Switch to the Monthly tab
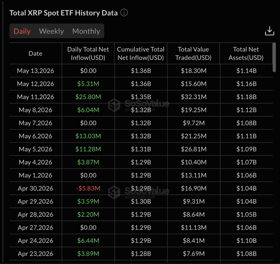Viewport: 280px width, 264px height. [x=86, y=31]
